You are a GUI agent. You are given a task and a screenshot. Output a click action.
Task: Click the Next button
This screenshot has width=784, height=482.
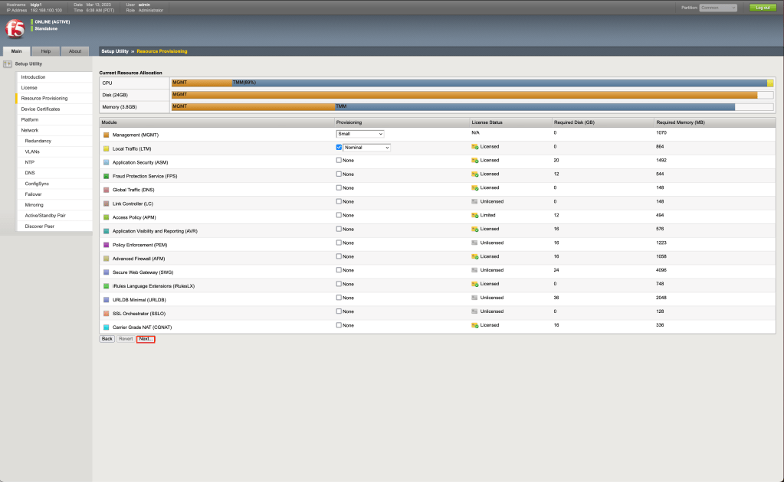click(146, 338)
